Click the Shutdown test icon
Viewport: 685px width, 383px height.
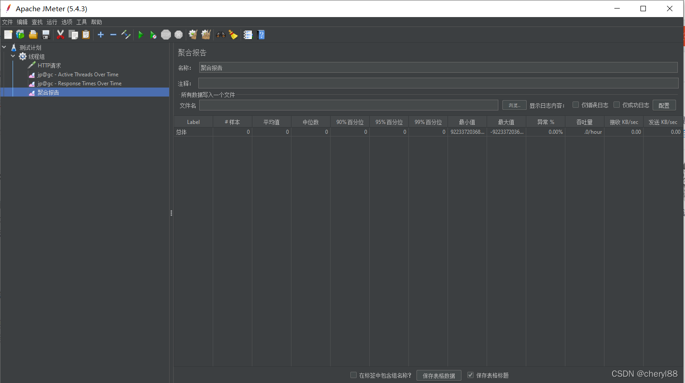[x=179, y=35]
